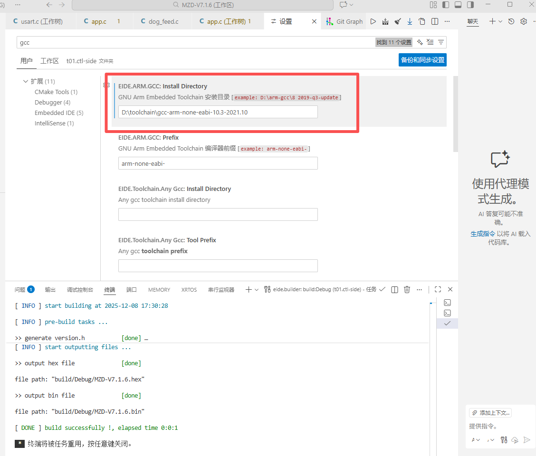
Task: Kill terminal with trash icon
Action: coord(407,290)
